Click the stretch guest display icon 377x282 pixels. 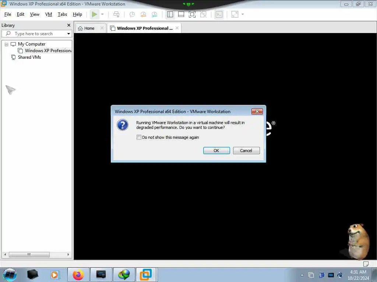tap(235, 14)
